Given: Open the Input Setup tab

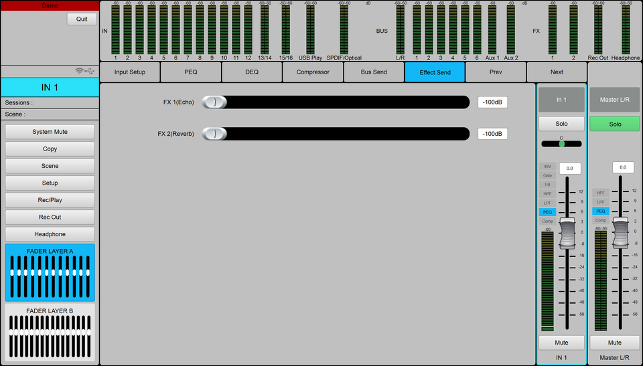Looking at the screenshot, I should click(x=129, y=72).
